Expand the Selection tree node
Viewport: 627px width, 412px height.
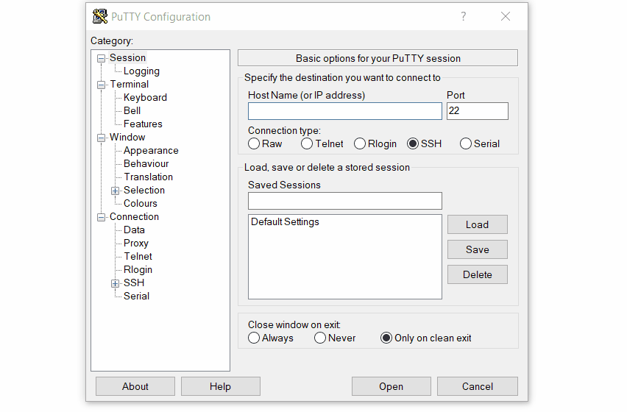[x=115, y=191]
